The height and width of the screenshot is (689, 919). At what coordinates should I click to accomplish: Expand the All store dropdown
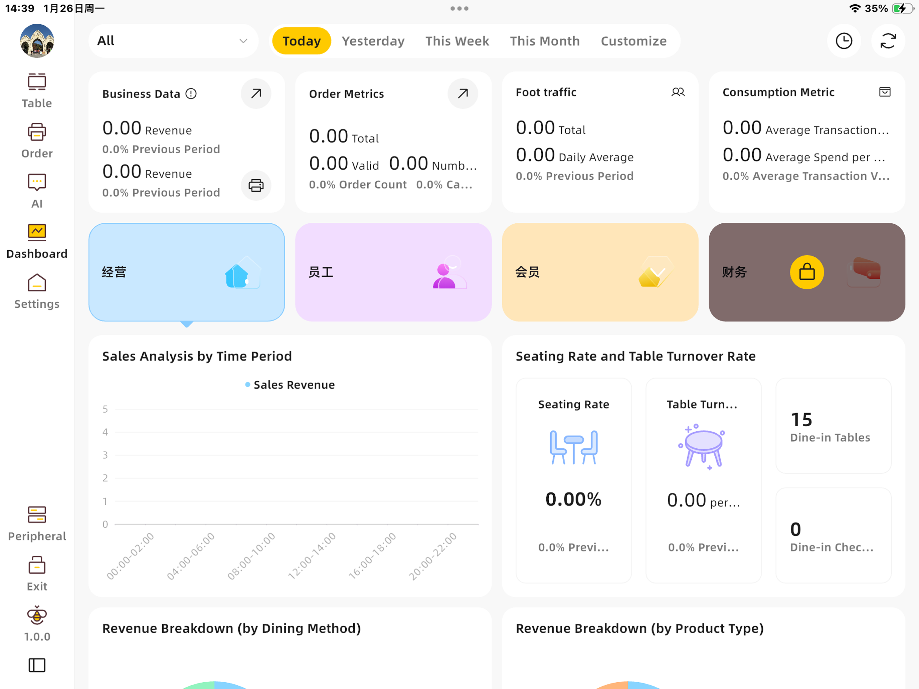(173, 41)
